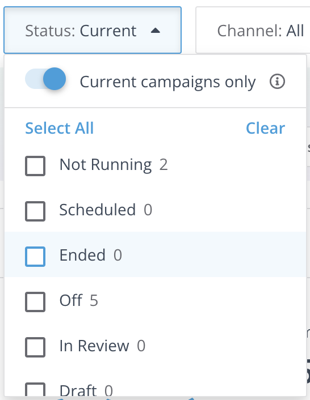Choose the Scheduled label text
Screen dimensions: 310x400
[97, 210]
